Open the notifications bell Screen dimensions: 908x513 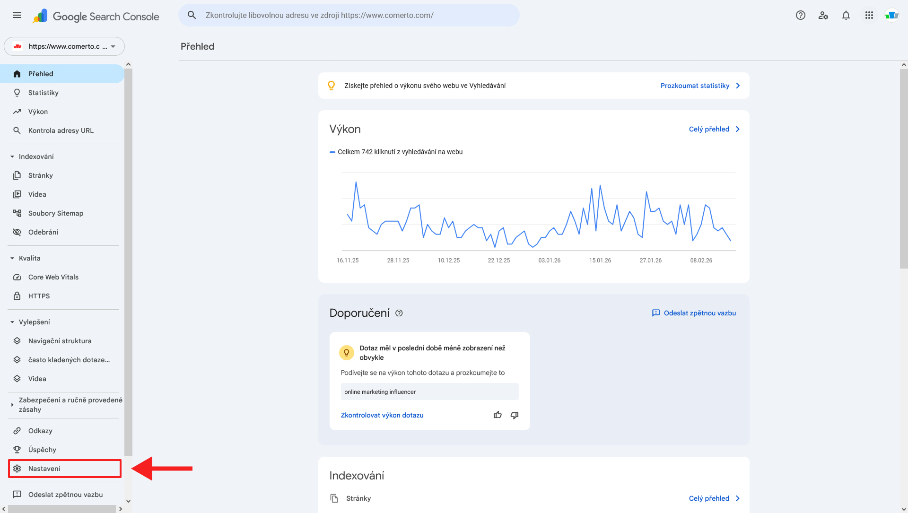point(846,15)
